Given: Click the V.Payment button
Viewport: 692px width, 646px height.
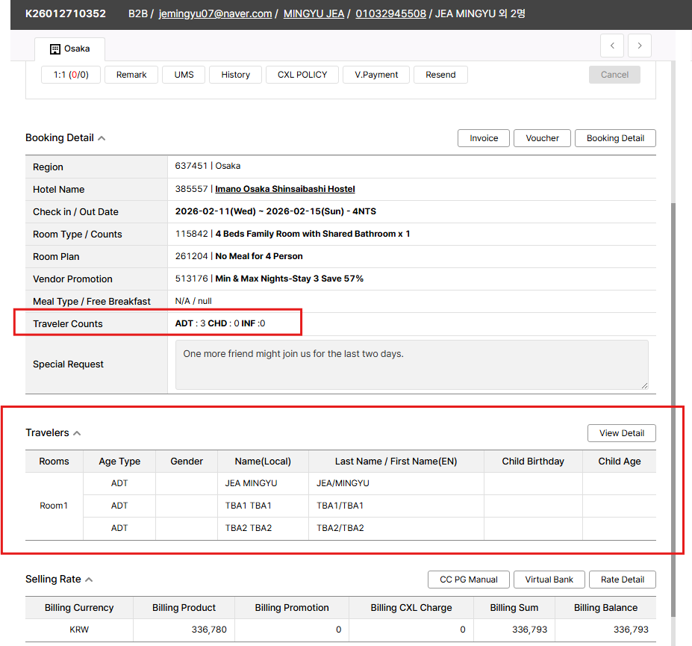Looking at the screenshot, I should [x=376, y=75].
